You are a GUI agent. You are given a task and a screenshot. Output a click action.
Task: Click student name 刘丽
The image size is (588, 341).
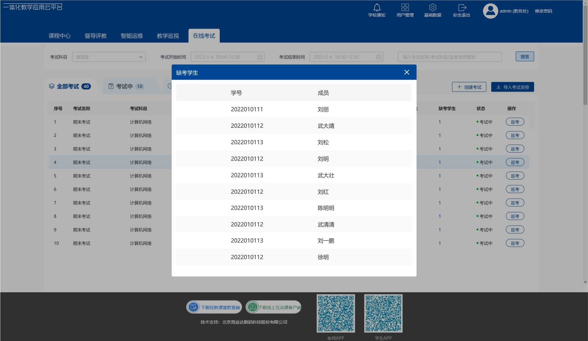click(x=323, y=109)
